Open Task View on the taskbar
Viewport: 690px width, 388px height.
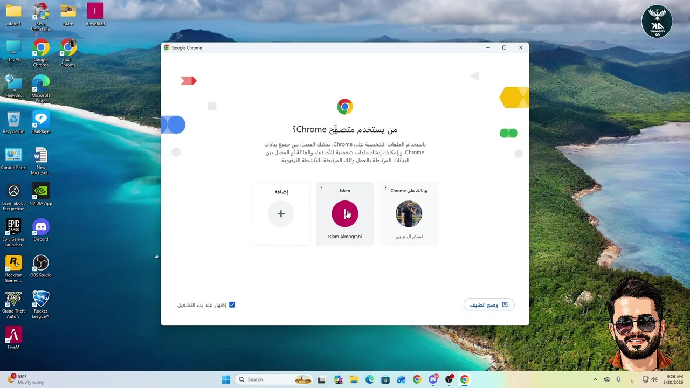tap(322, 379)
